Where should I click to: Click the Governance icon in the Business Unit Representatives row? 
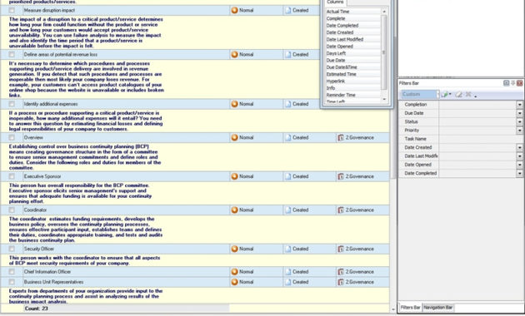(341, 282)
